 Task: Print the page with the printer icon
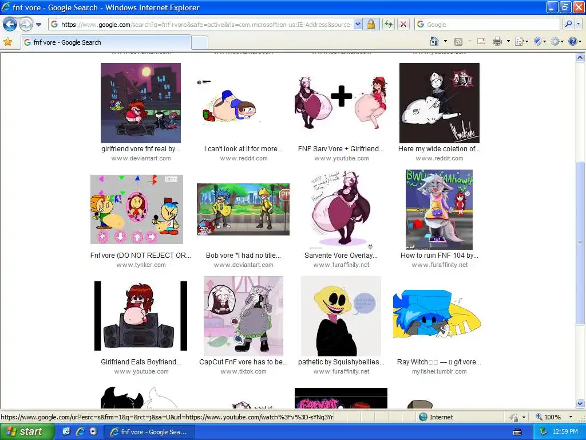coord(497,41)
